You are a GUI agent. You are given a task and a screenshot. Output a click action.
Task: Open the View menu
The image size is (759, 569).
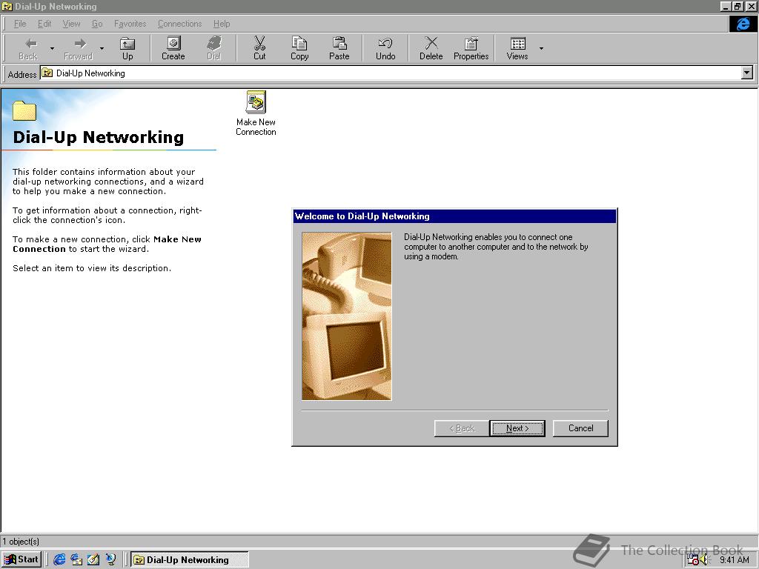tap(72, 24)
